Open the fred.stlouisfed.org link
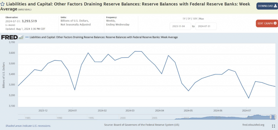278x130 pixels. point(253,125)
